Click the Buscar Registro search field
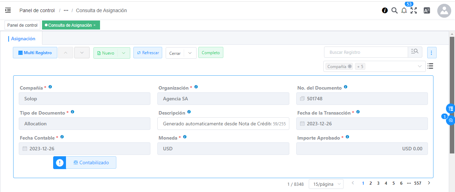The height and width of the screenshot is (192, 455). 366,52
